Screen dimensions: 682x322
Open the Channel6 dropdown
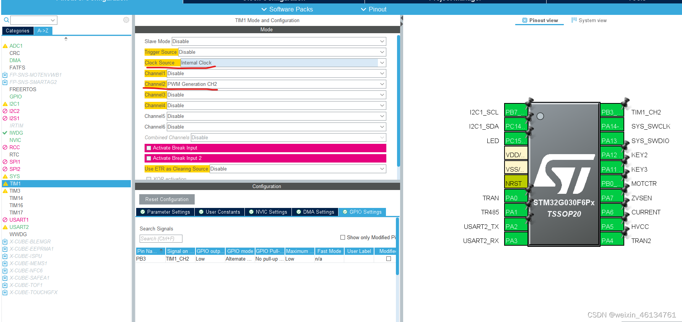276,127
